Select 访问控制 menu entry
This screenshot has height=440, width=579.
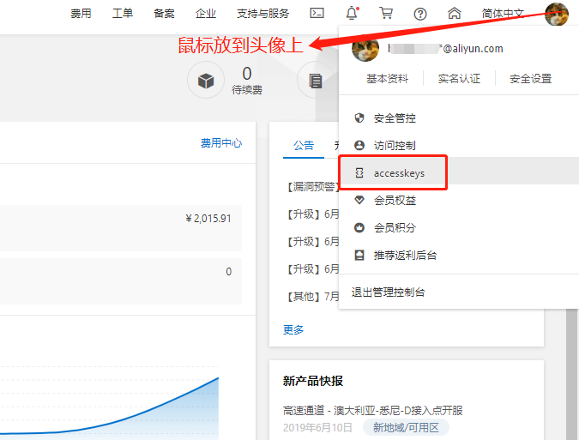click(395, 146)
